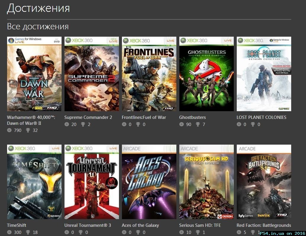Click the gamerscore icon under Red Faction: Battlegrounds
Viewport: 306px width, 236px height.
click(239, 232)
